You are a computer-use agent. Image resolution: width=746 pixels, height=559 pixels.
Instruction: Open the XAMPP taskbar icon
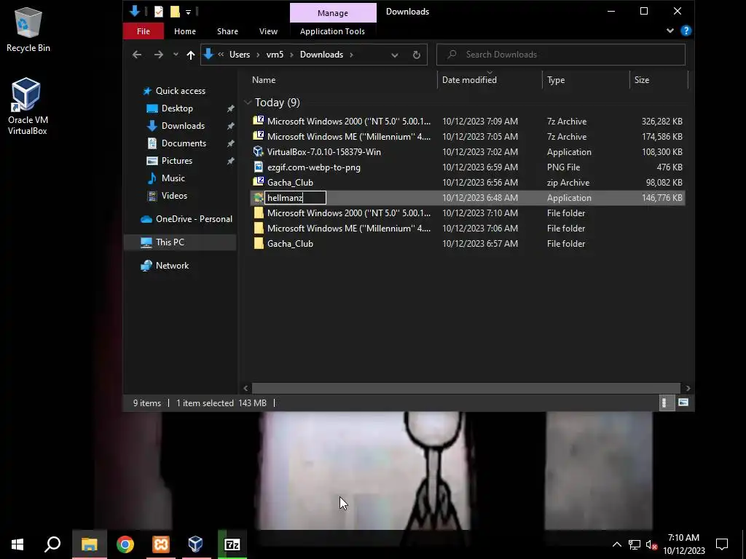click(161, 544)
